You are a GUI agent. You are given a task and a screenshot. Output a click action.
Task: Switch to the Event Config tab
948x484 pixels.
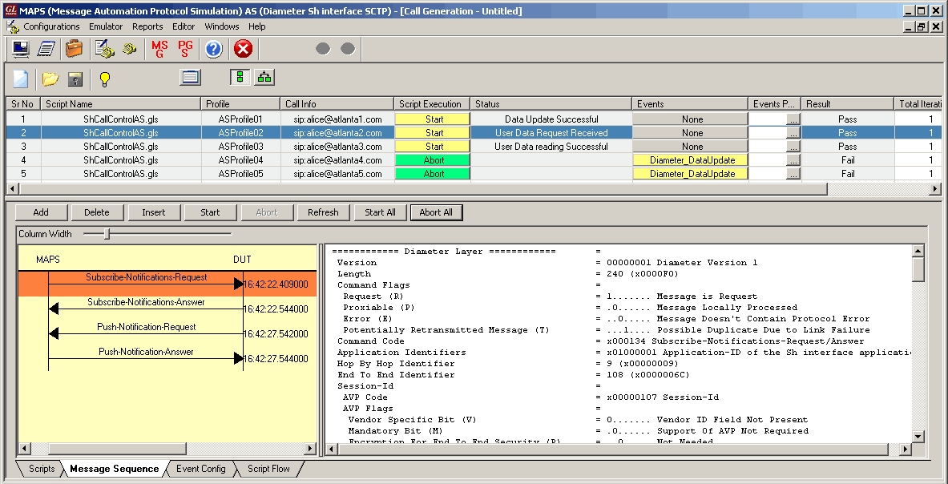pyautogui.click(x=201, y=469)
